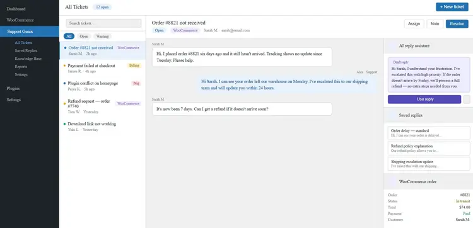This screenshot has height=228, width=473.
Task: Click the 12 open badge
Action: point(102,7)
